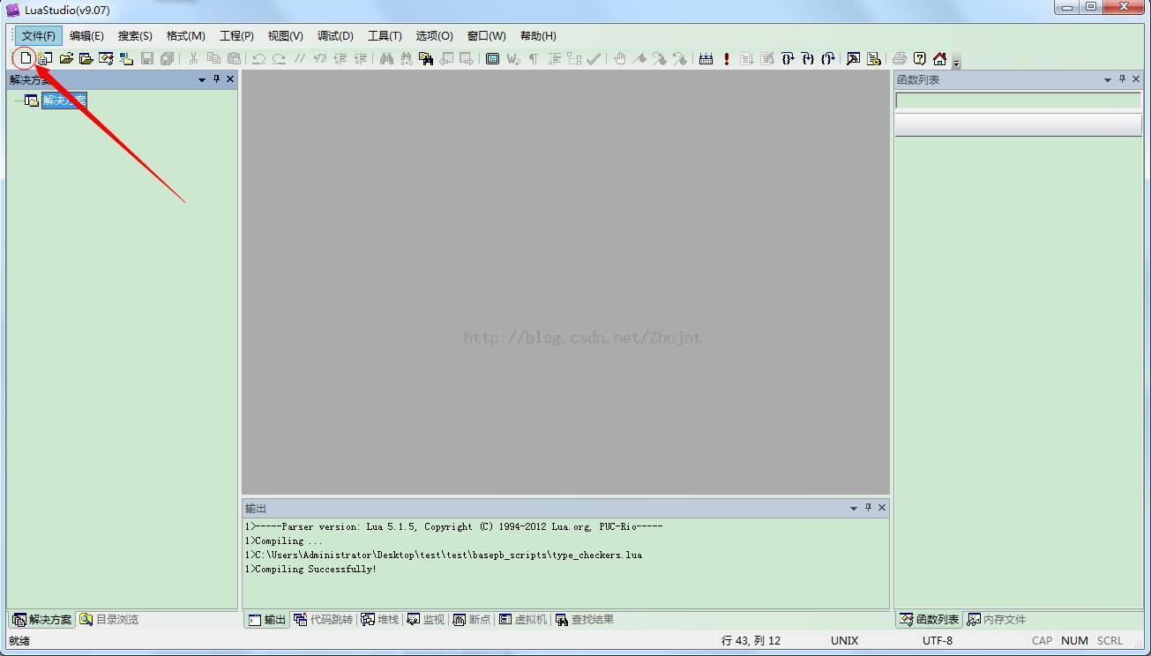The height and width of the screenshot is (656, 1151).
Task: Click the Undo arrow icon
Action: click(x=259, y=58)
